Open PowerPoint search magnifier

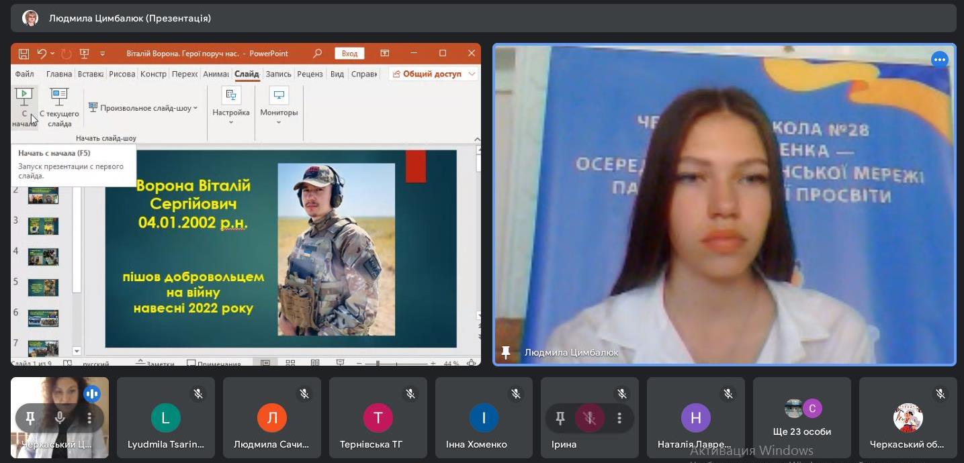tap(318, 54)
